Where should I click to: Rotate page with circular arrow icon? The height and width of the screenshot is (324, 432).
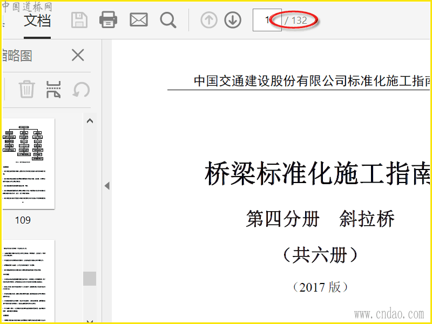click(82, 90)
